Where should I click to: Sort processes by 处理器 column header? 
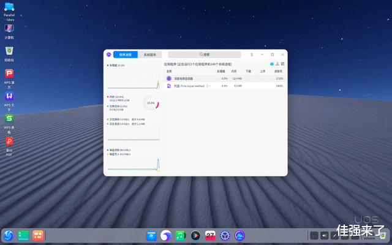tap(221, 71)
